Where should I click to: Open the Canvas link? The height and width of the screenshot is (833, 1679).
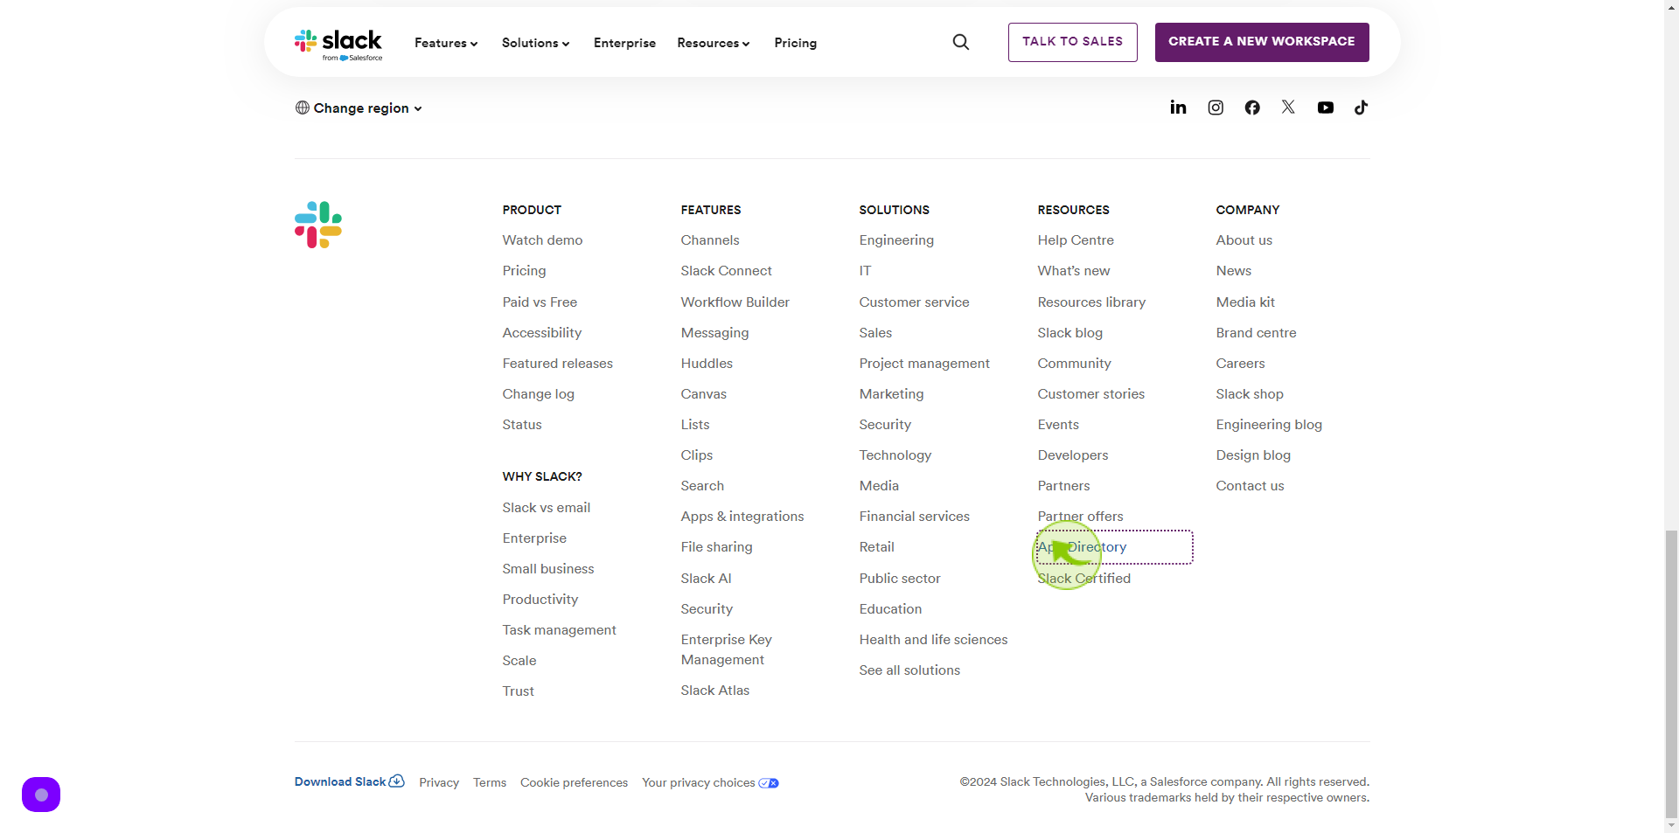(x=704, y=394)
